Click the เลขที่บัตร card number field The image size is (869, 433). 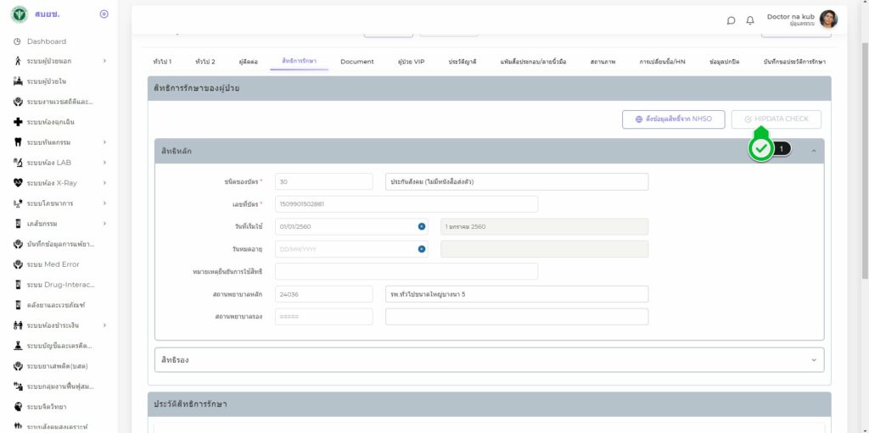click(406, 204)
